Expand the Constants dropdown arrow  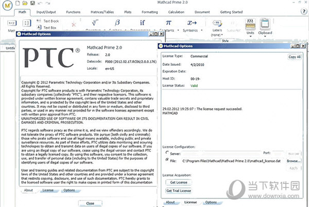pos(178,30)
